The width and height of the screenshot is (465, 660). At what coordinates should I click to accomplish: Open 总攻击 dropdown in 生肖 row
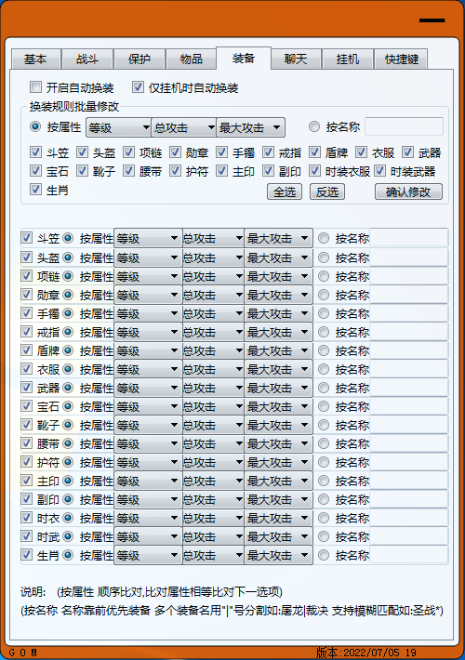(213, 555)
